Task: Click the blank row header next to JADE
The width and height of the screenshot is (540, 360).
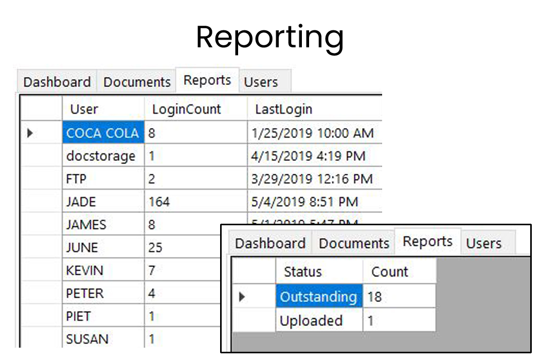Action: pyautogui.click(x=41, y=201)
